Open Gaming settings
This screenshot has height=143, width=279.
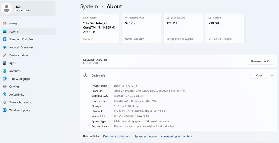pos(28,87)
